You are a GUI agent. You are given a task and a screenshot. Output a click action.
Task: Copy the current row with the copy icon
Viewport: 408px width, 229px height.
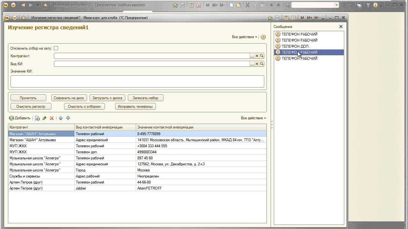click(x=37, y=118)
